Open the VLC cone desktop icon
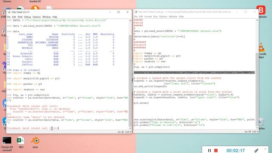Image resolution: width=272 pixels, height=153 pixels. tap(261, 47)
